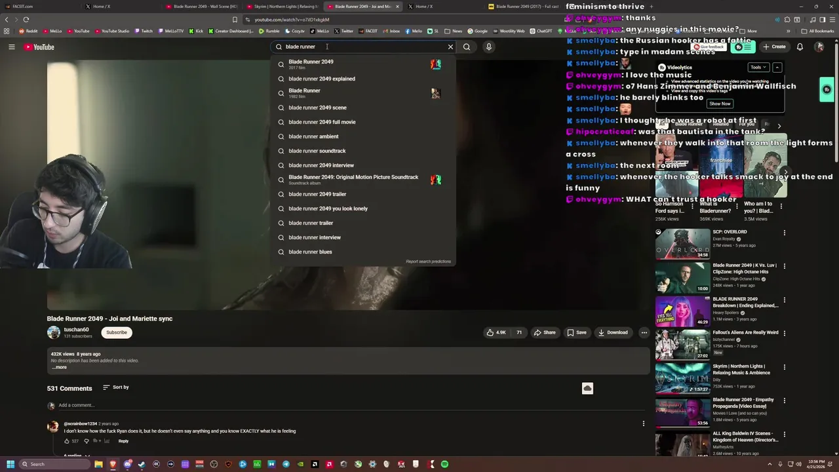Screen dimensions: 839x472
Task: Open Telegram from the taskbar
Action: click(286, 464)
